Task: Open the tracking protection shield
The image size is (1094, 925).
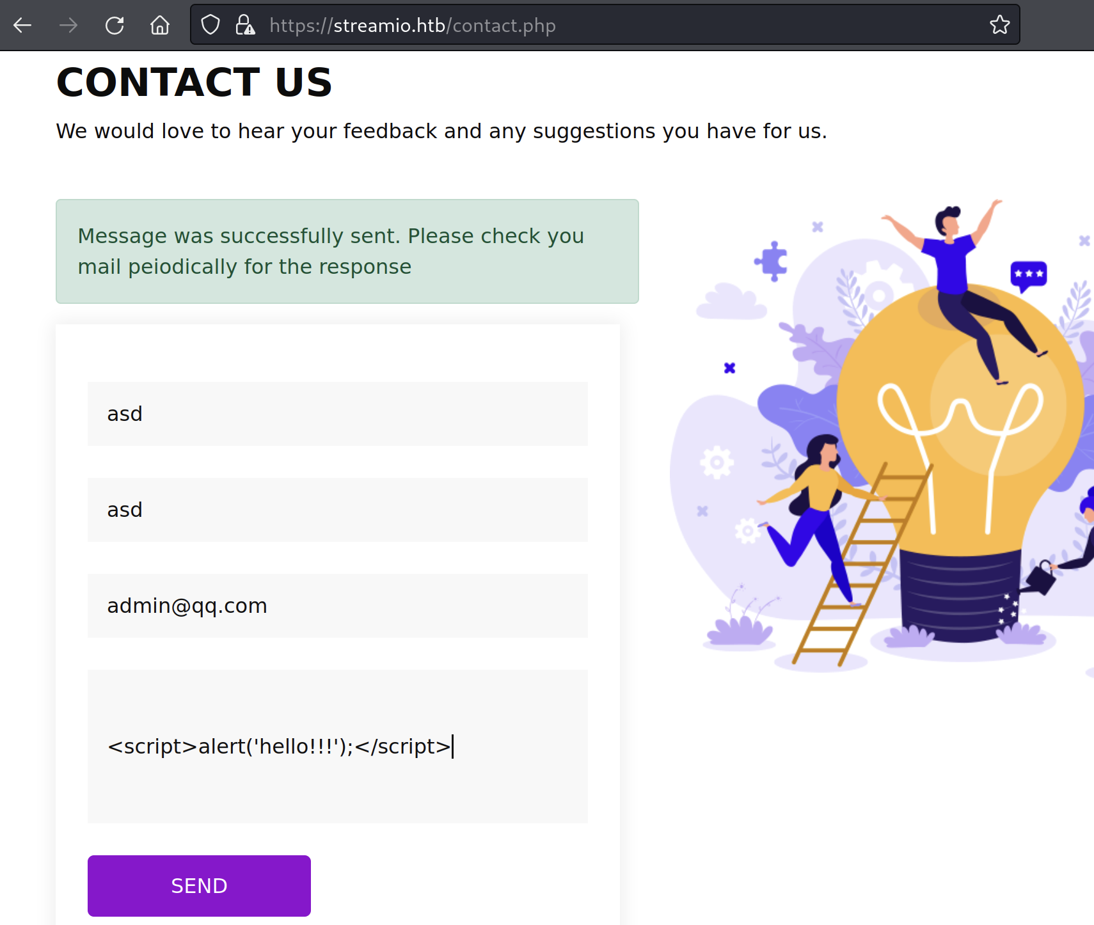Action: click(210, 26)
